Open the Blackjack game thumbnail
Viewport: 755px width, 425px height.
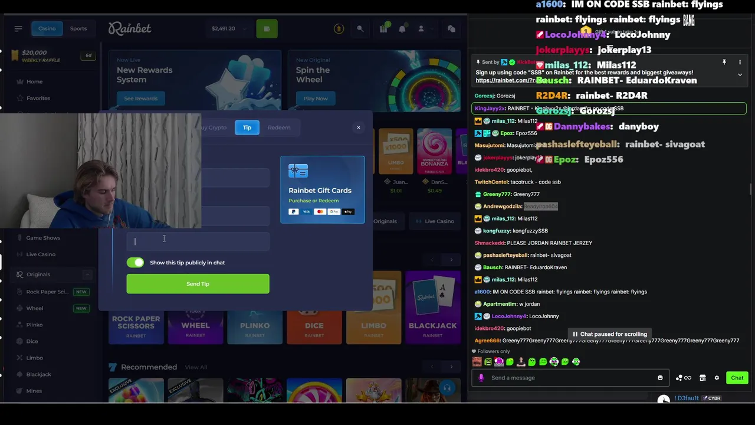click(433, 308)
